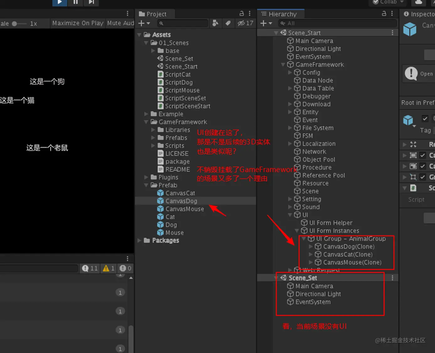This screenshot has height=353, width=435.
Task: Expand the Packages folder
Action: [x=139, y=241]
